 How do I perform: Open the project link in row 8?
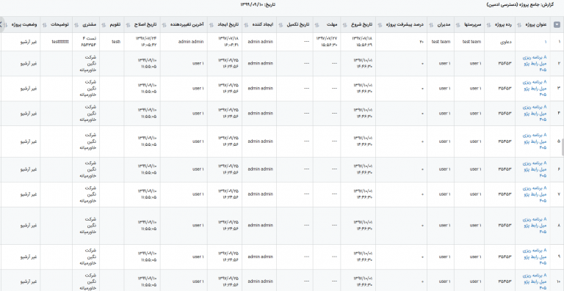(535, 225)
